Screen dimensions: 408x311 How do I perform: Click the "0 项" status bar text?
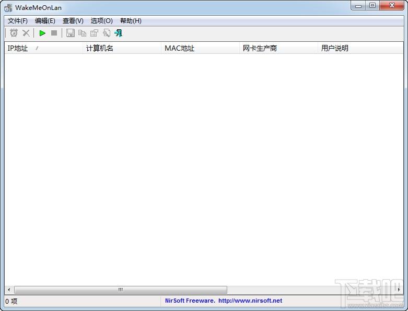pyautogui.click(x=11, y=301)
